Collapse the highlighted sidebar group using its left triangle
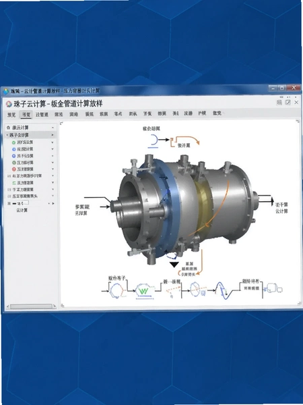This screenshot has width=303, height=405. pos(7,135)
